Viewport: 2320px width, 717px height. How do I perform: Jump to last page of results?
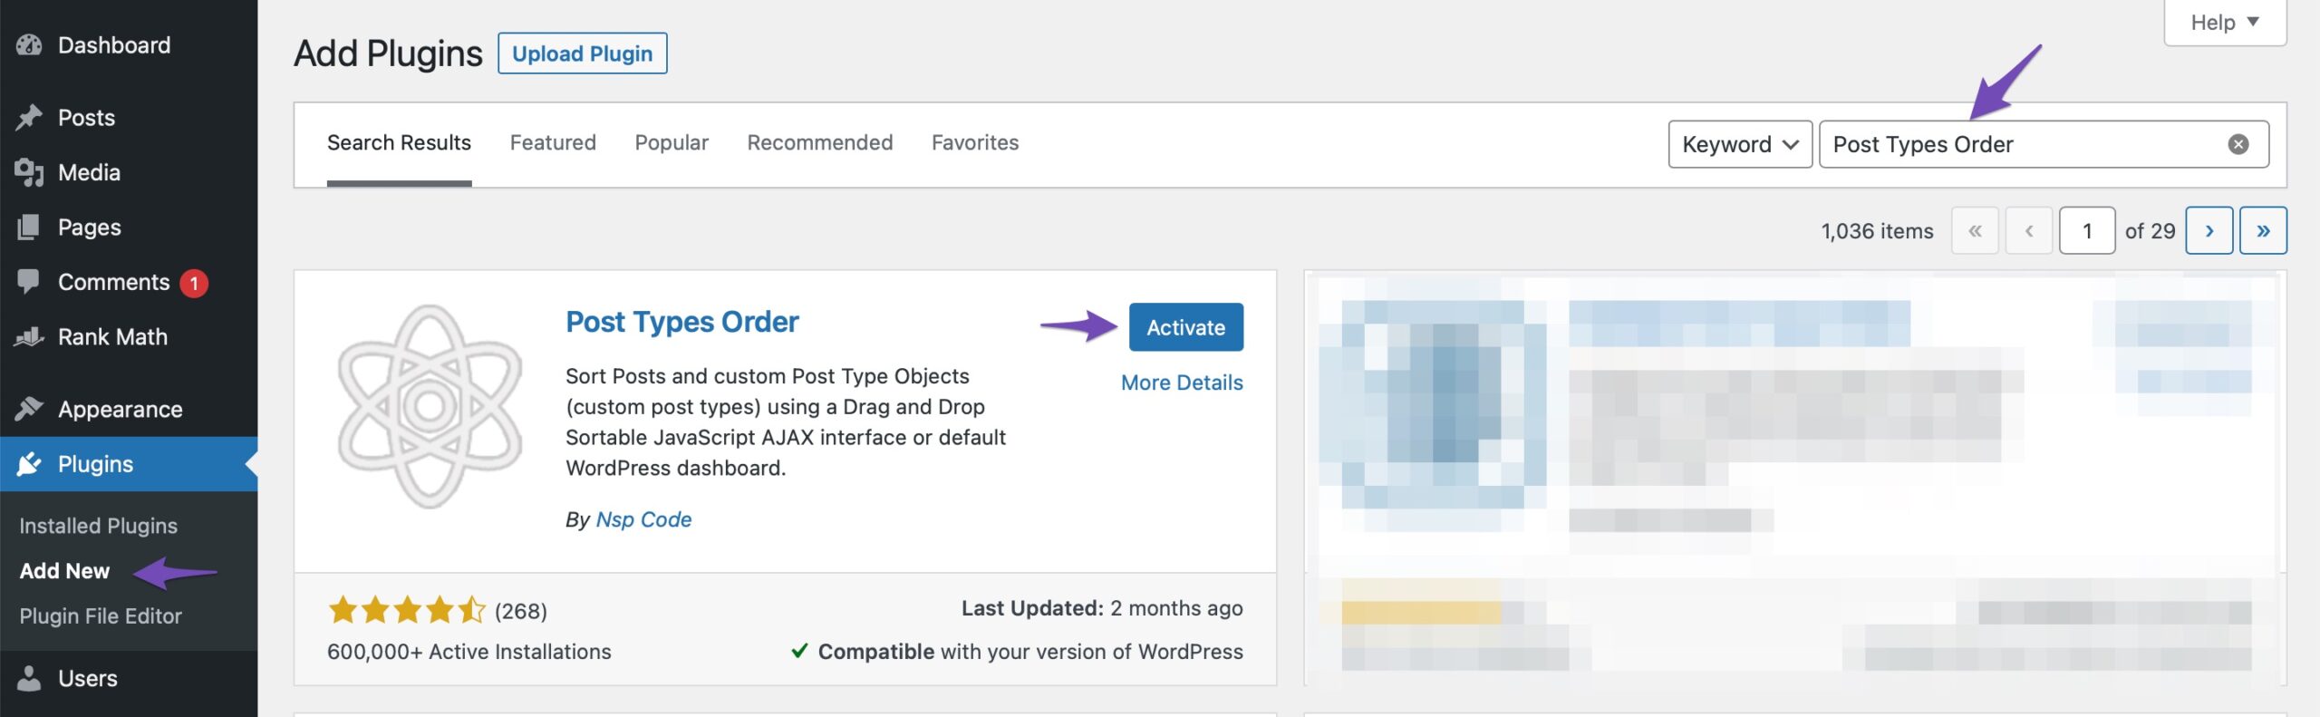pos(2262,231)
